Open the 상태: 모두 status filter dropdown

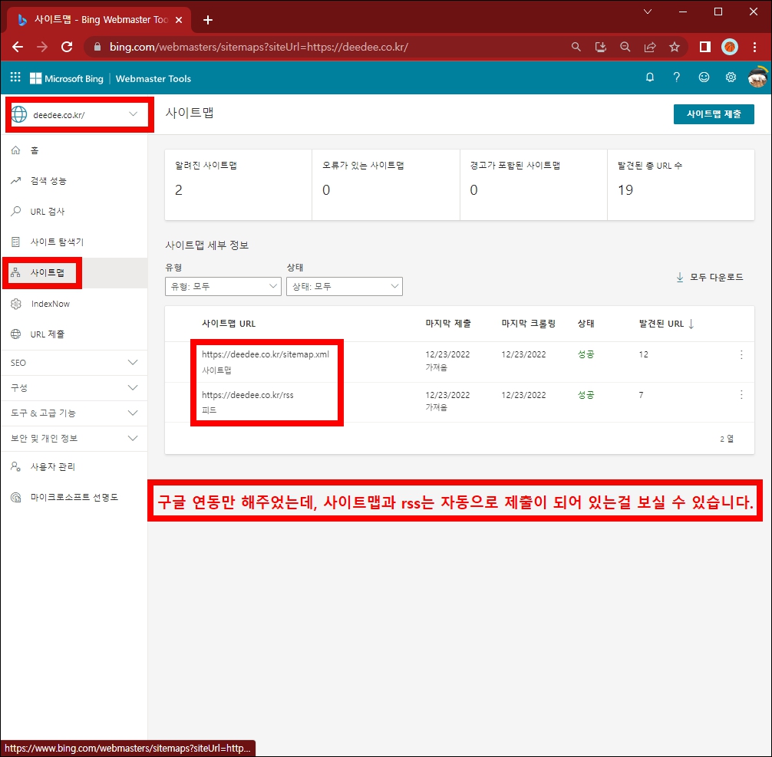pos(345,286)
